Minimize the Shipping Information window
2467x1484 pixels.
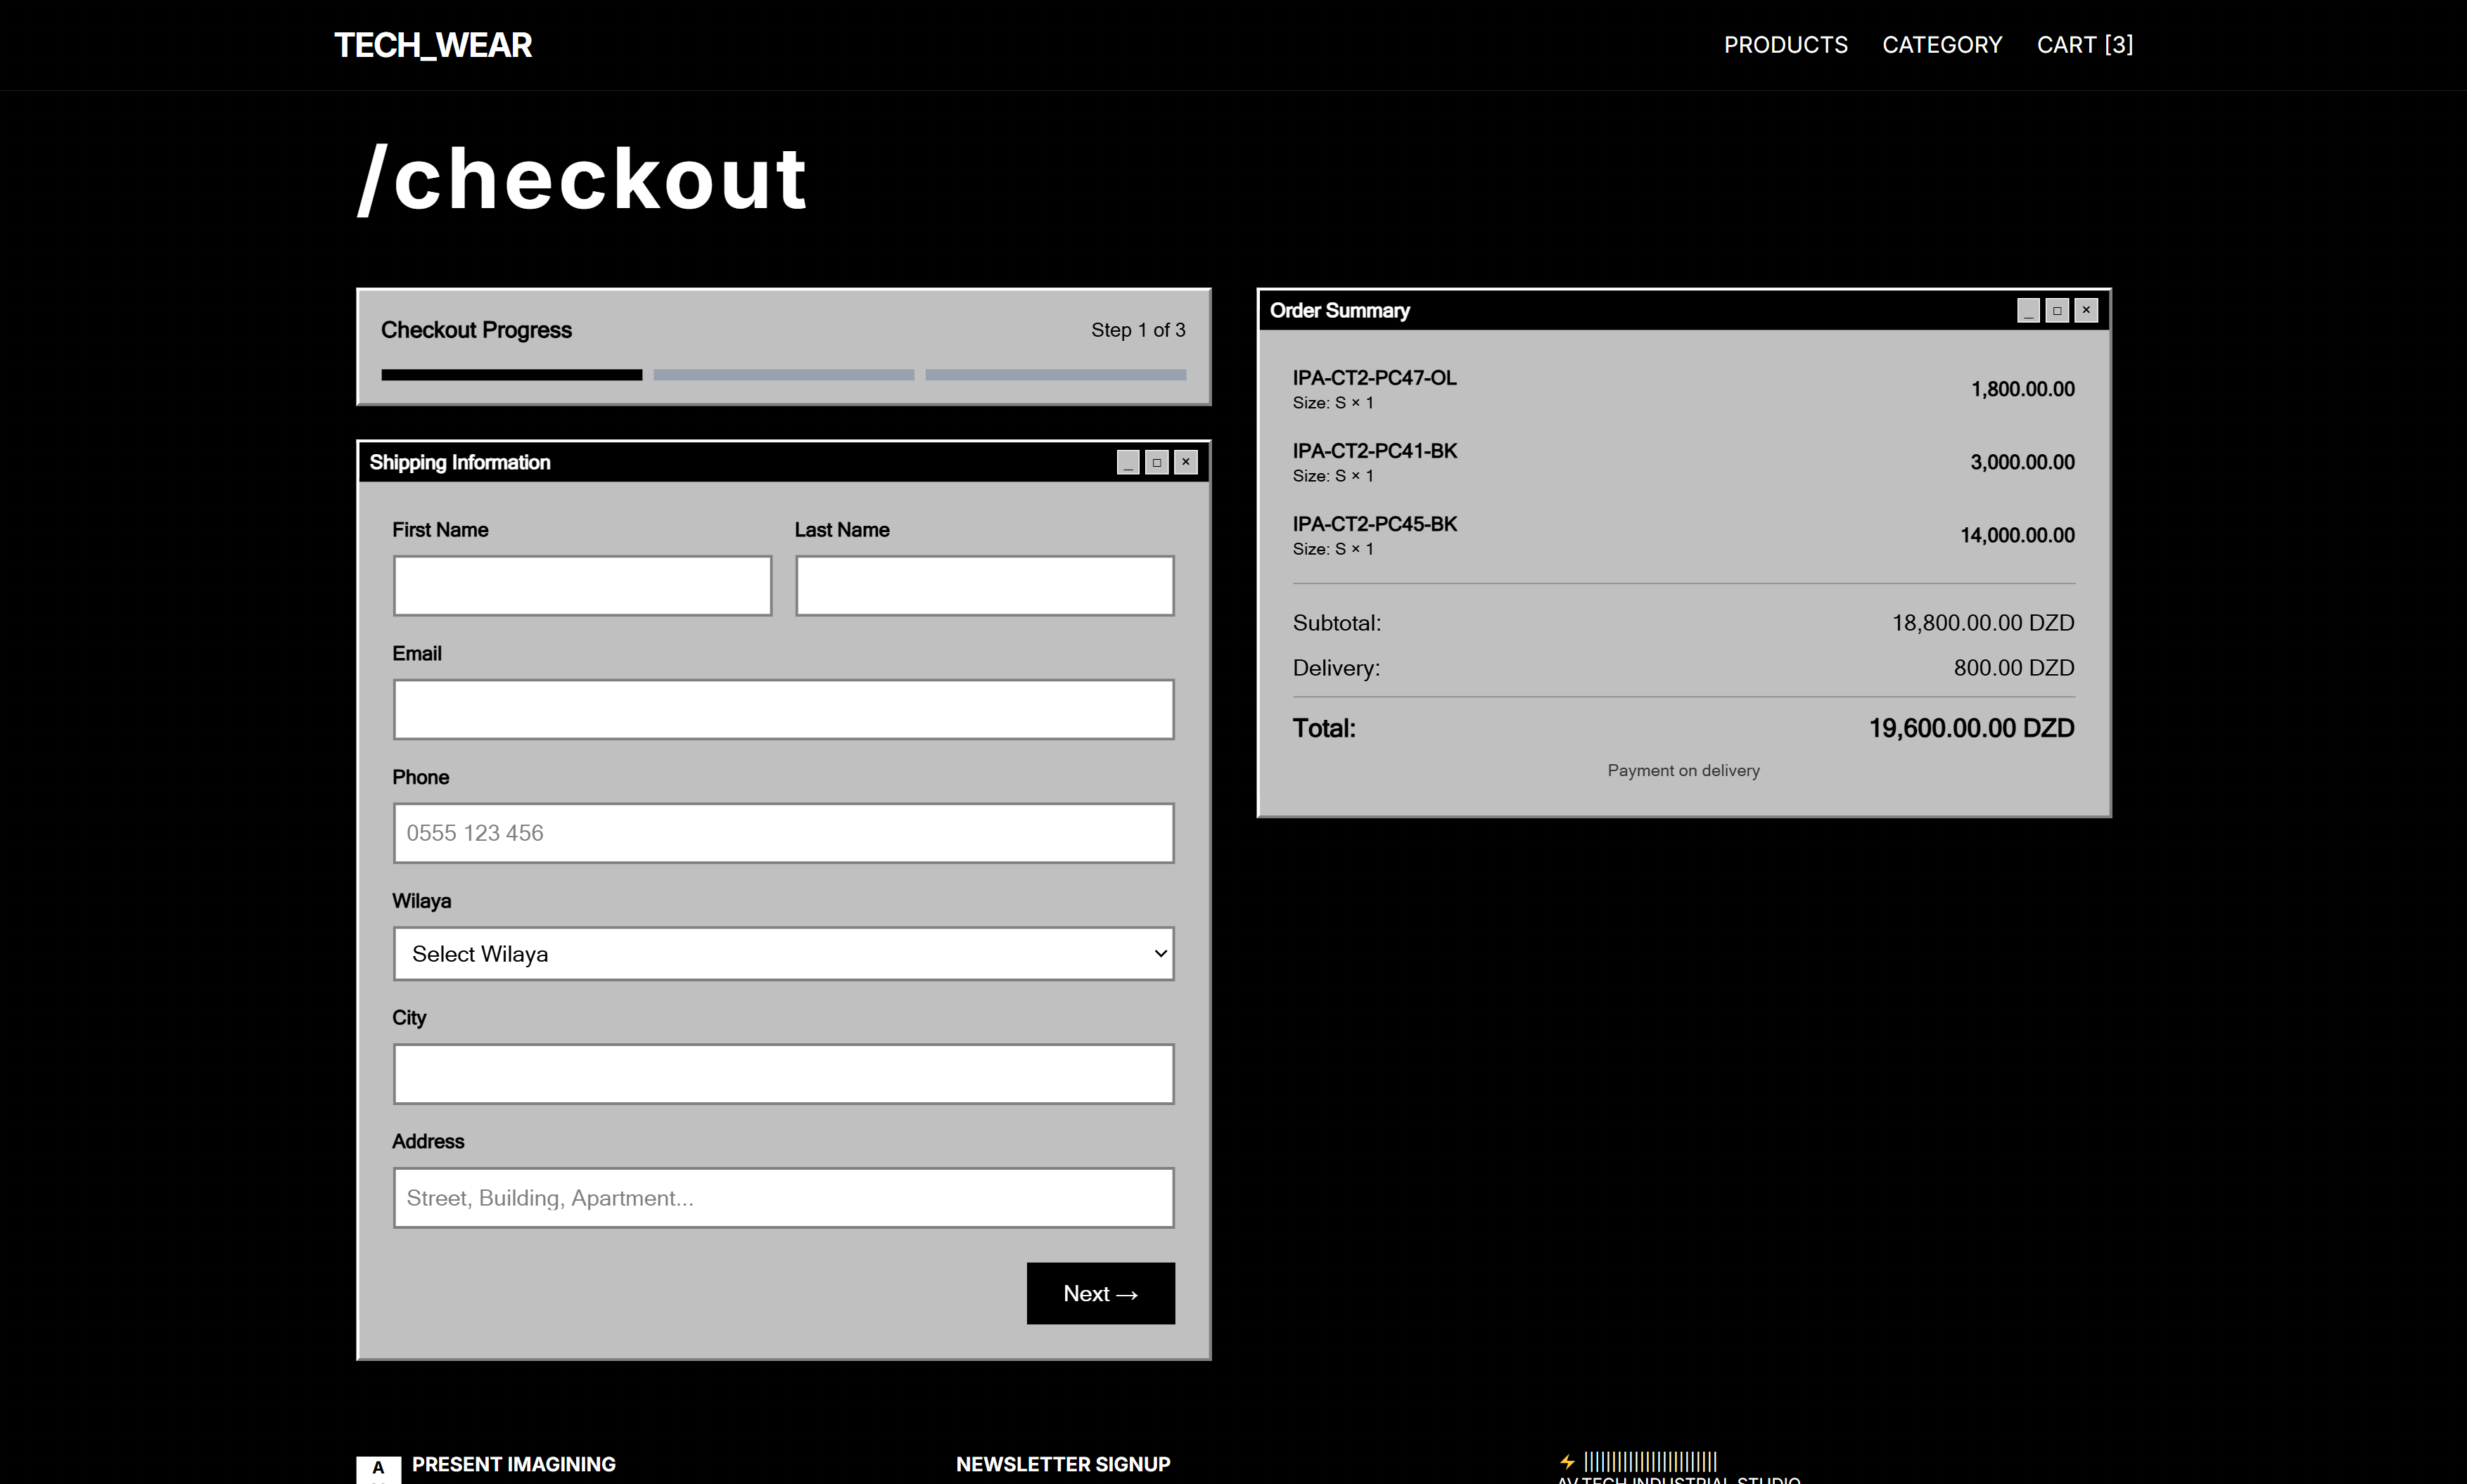(1128, 462)
